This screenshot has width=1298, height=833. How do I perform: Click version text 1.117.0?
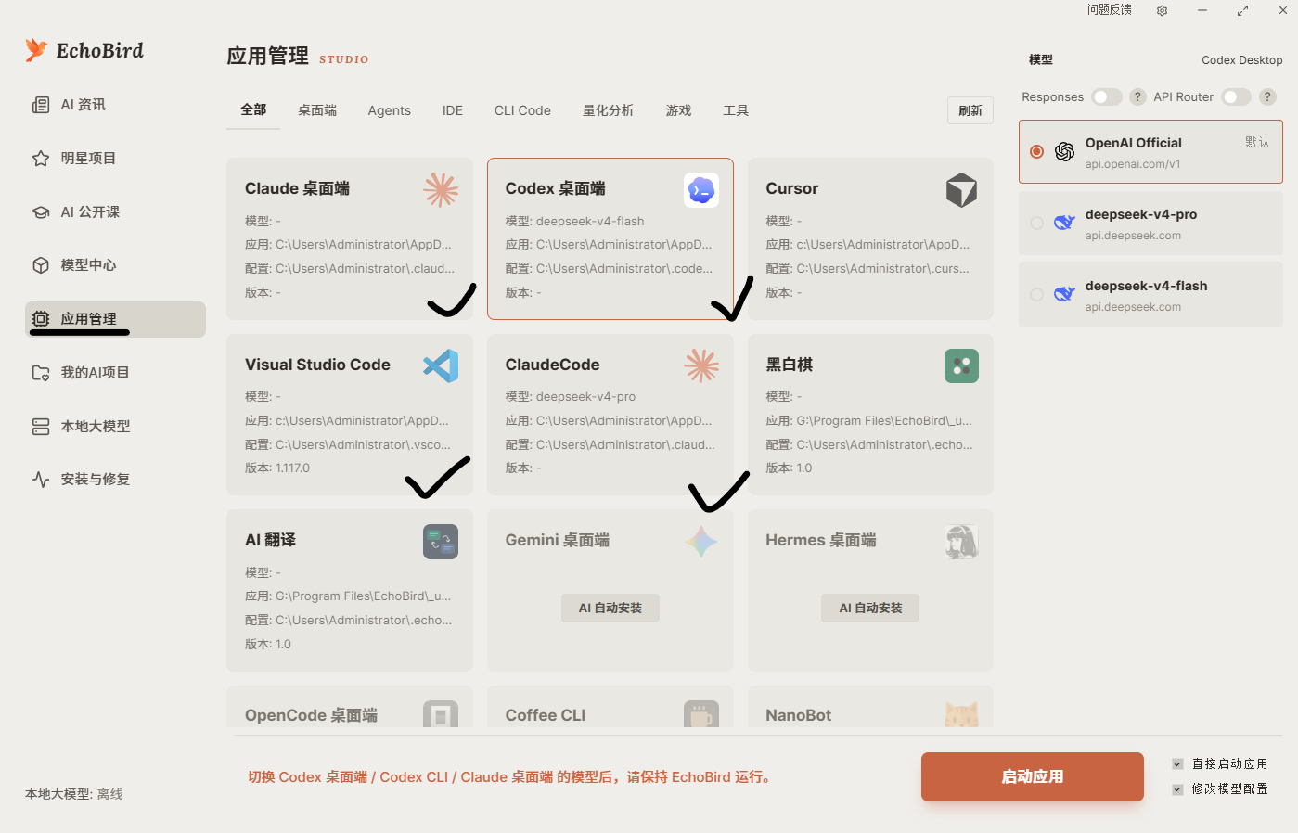pyautogui.click(x=292, y=468)
